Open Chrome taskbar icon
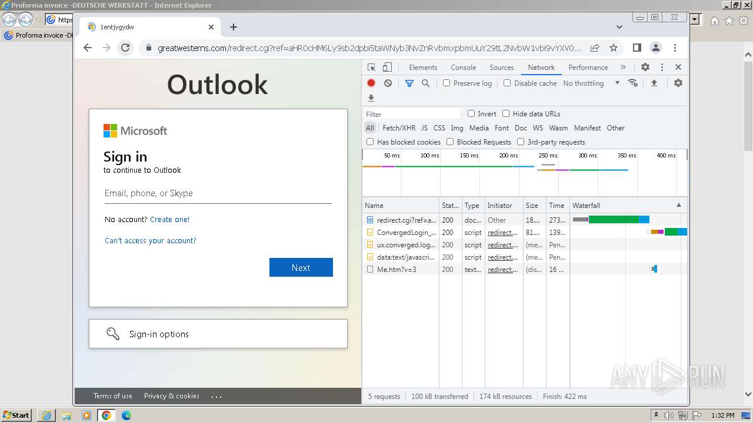This screenshot has width=753, height=423. 106,415
